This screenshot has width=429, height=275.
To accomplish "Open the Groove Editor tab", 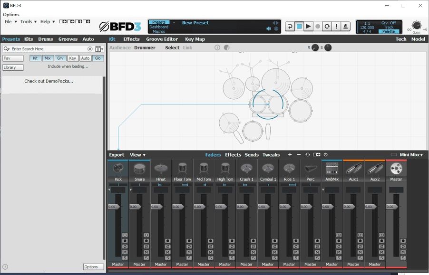I will click(x=162, y=39).
